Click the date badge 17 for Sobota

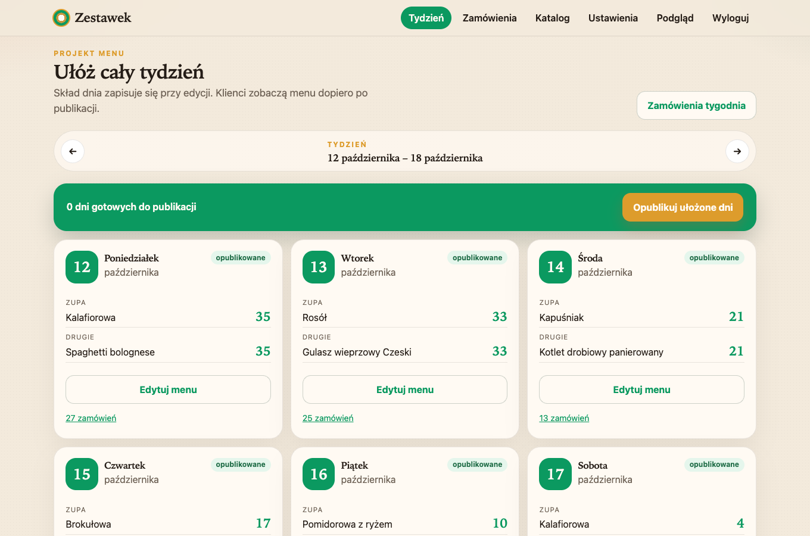click(556, 474)
